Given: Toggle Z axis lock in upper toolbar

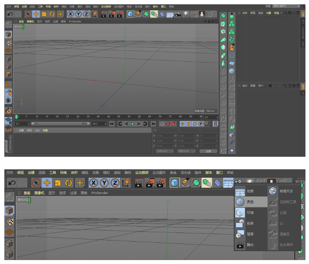Looking at the screenshot, I should pos(86,14).
